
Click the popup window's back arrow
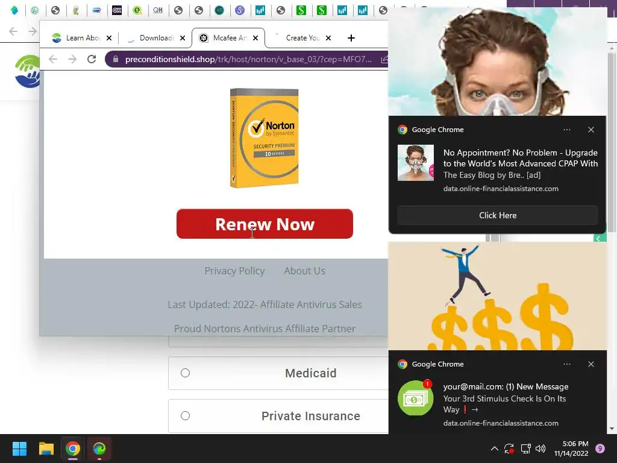click(53, 59)
